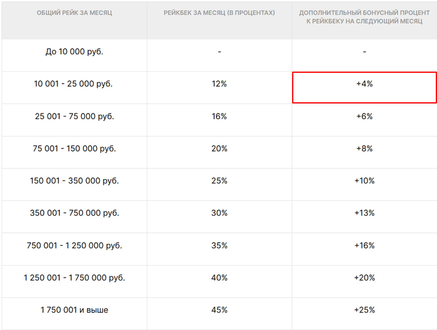Click the +6% bonus cell
The height and width of the screenshot is (330, 437).
[x=365, y=120]
